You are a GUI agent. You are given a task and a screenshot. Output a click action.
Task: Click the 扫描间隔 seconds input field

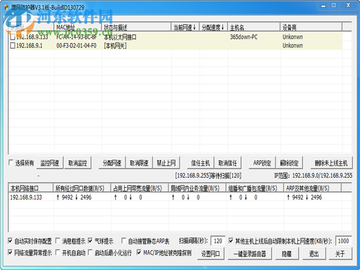[x=218, y=241]
